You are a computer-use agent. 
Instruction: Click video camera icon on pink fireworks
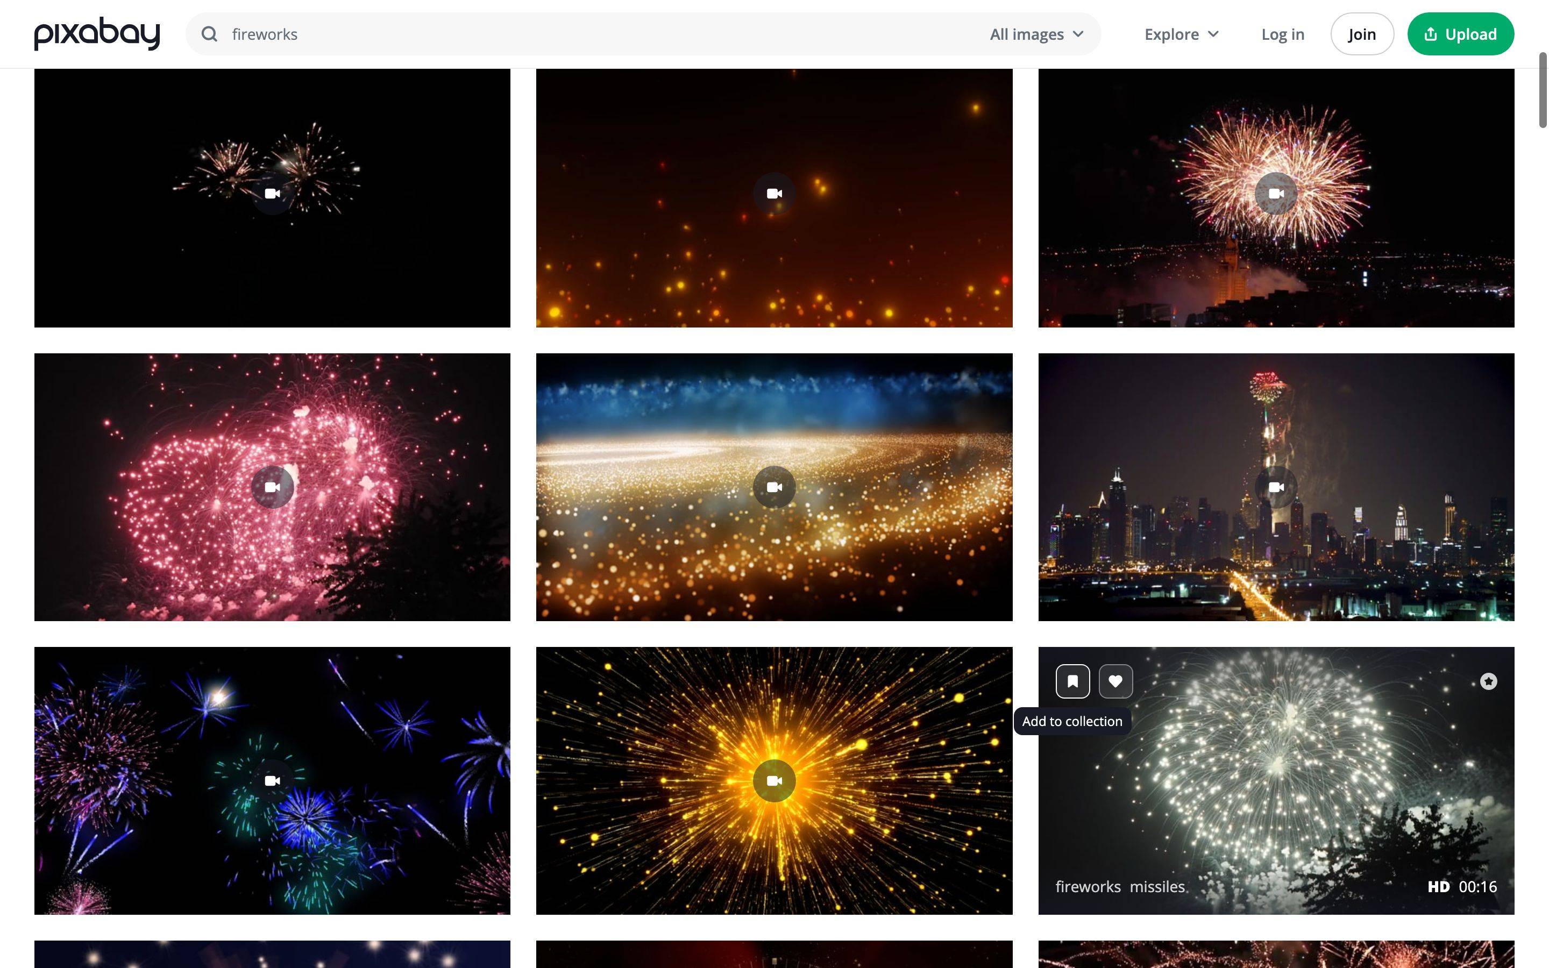click(272, 487)
